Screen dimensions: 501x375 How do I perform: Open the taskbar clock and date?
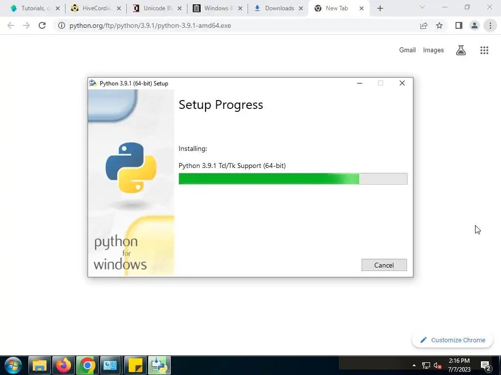(459, 365)
